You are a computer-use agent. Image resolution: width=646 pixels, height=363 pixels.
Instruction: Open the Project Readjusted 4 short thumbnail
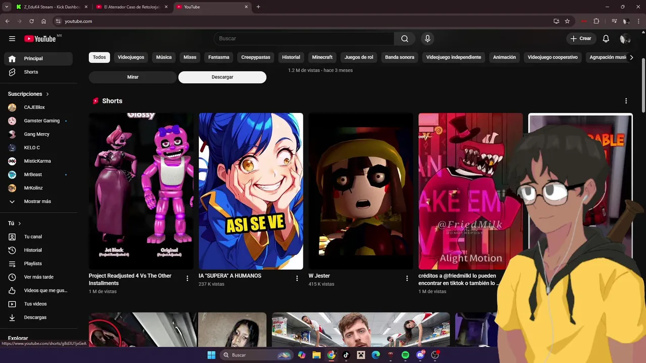pos(141,191)
